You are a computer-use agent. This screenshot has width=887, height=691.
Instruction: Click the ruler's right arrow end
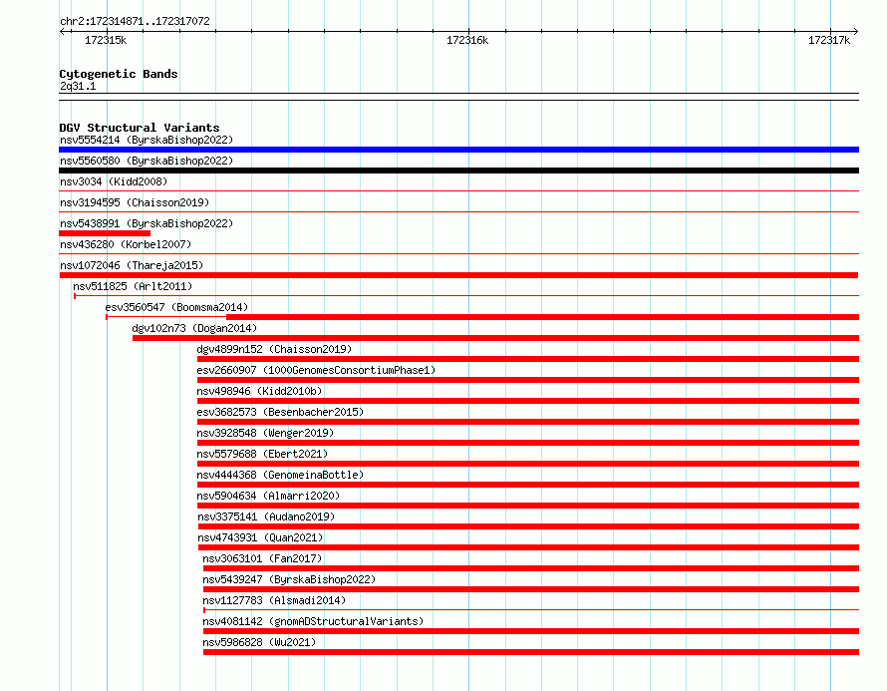[856, 31]
